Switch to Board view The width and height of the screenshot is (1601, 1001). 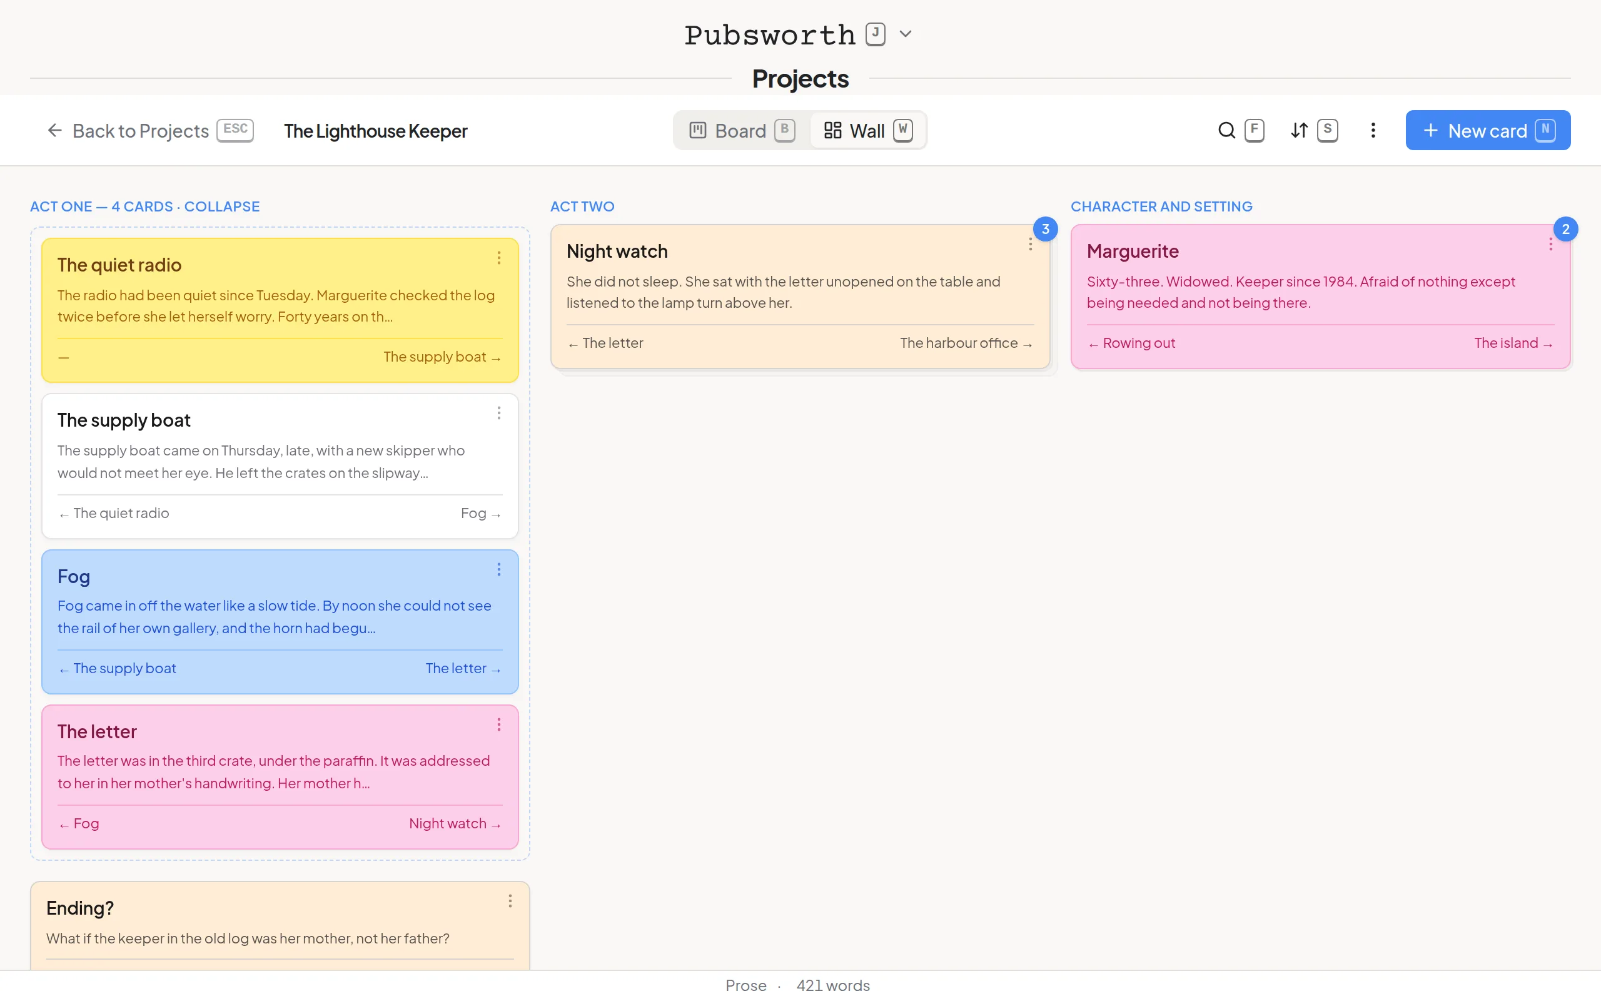741,130
